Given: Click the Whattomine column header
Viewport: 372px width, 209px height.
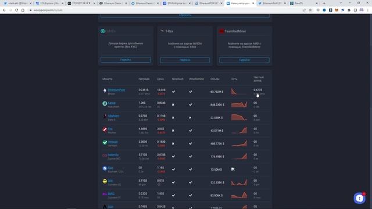Looking at the screenshot, I should coord(196,79).
